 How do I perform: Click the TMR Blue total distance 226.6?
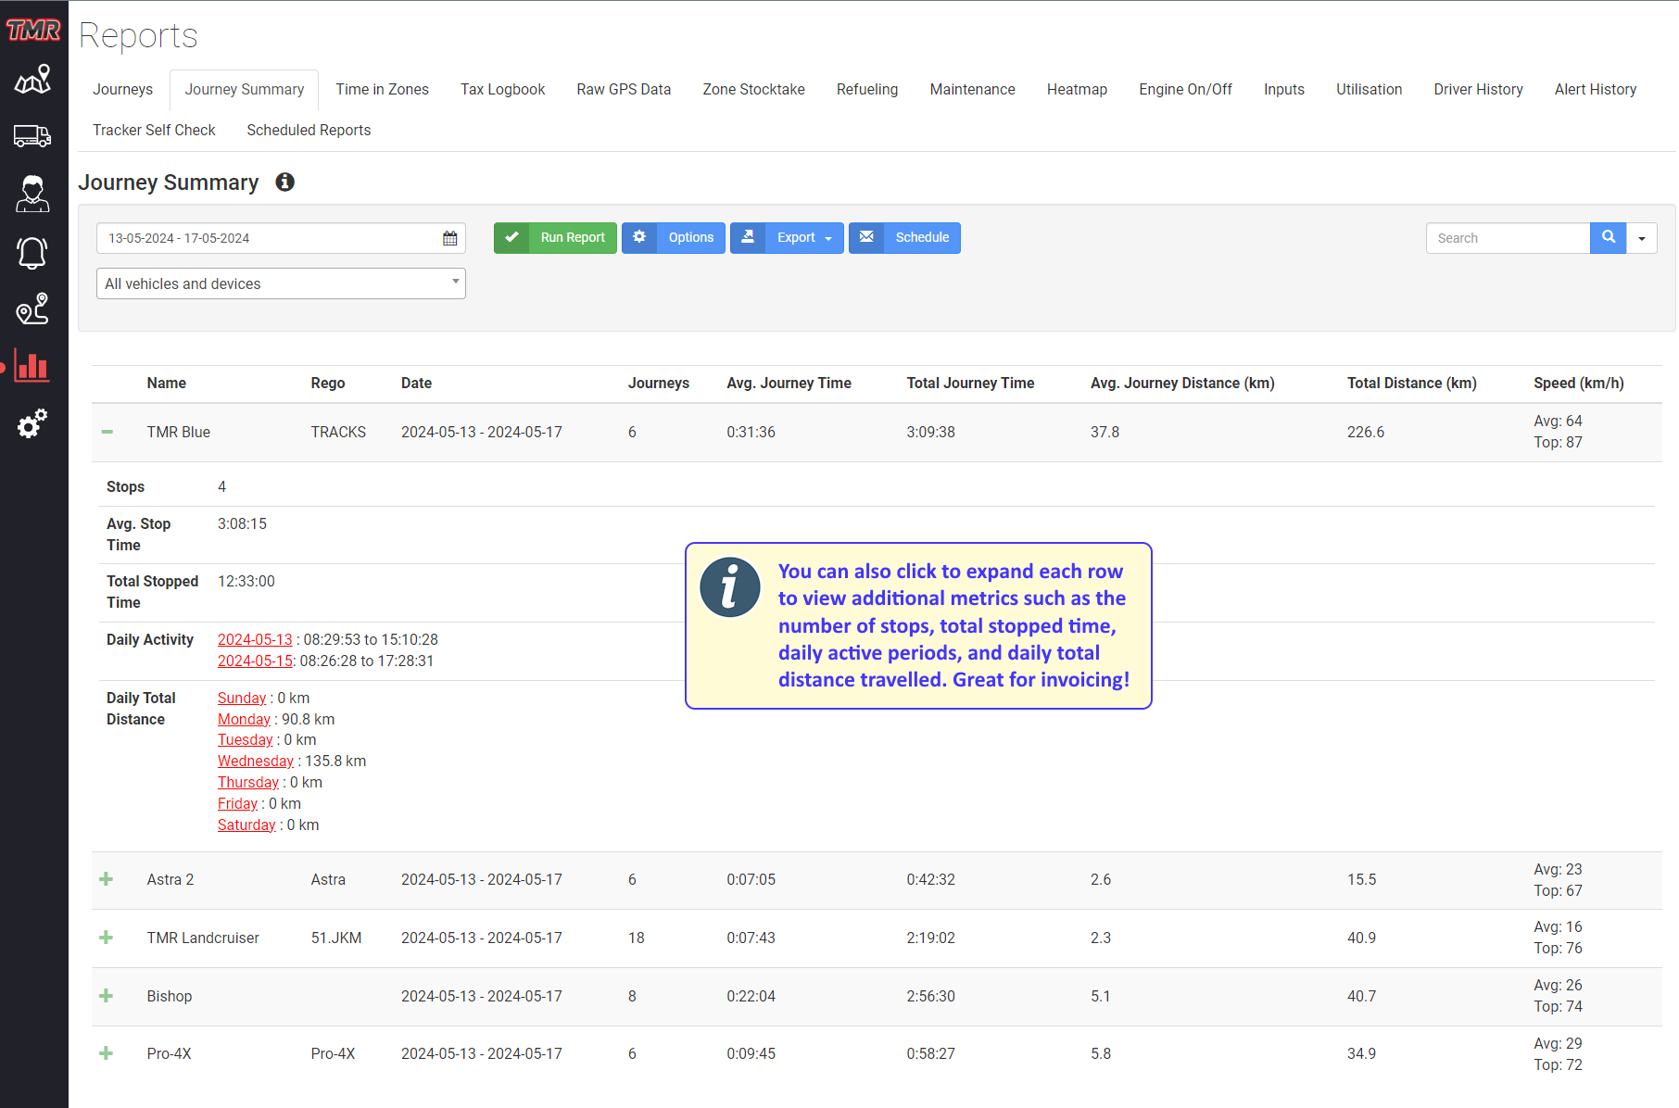point(1366,433)
